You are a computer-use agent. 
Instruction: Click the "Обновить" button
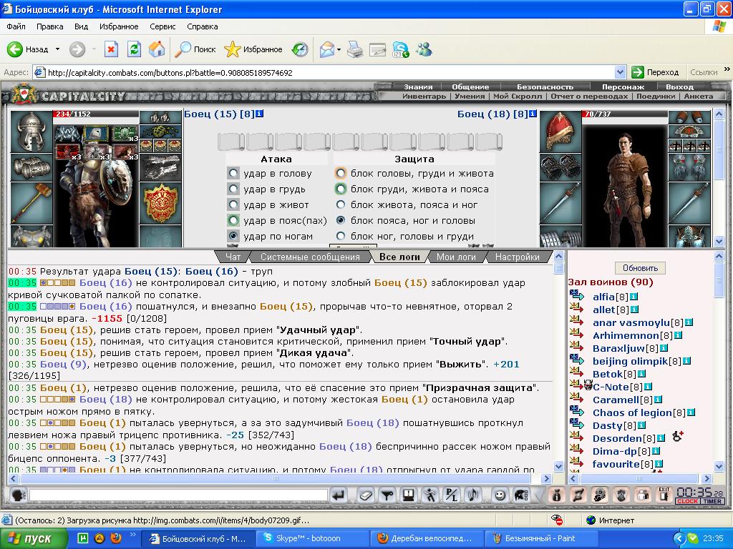(640, 268)
